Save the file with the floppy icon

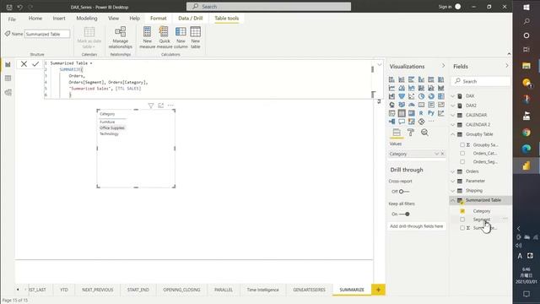pyautogui.click(x=9, y=7)
